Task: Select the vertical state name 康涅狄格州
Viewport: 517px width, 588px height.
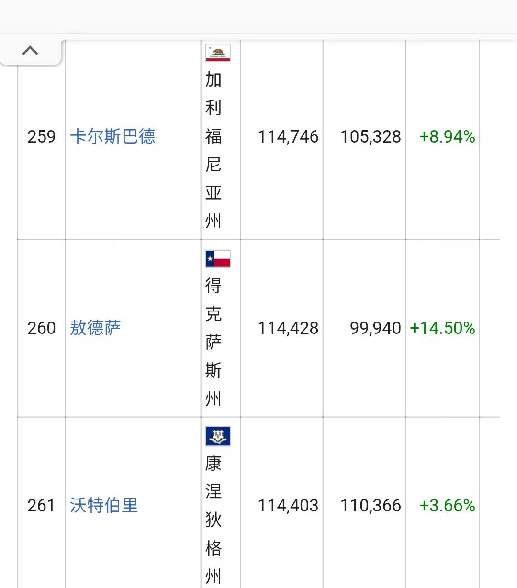Action: point(214,520)
